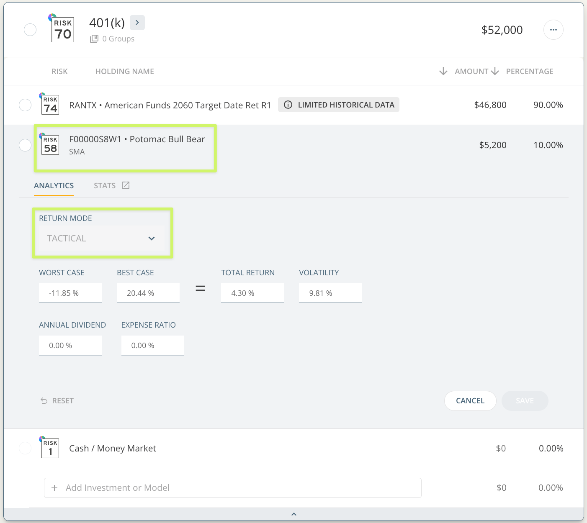Click the Cash Risk 1 badge
Viewport: 587px width, 523px height.
(50, 448)
